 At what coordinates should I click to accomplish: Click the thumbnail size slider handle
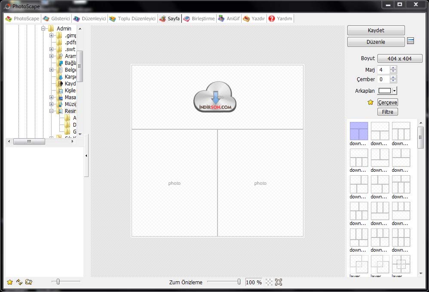click(x=58, y=281)
